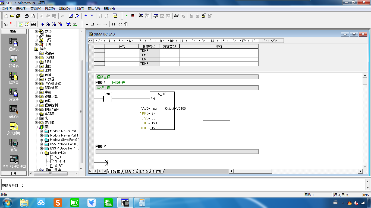Open the 文件(F) menu
371x208 pixels.
[x=7, y=9]
